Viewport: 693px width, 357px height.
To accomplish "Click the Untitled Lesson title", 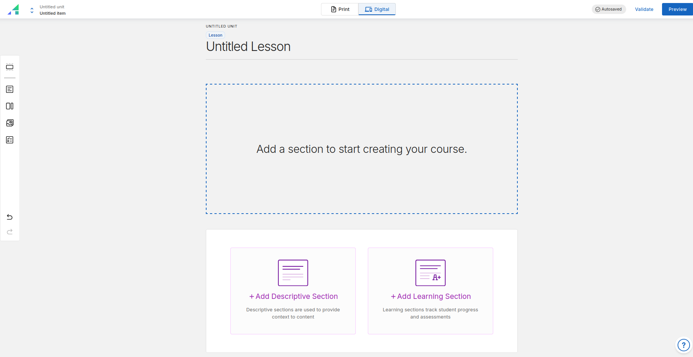I will pos(248,46).
